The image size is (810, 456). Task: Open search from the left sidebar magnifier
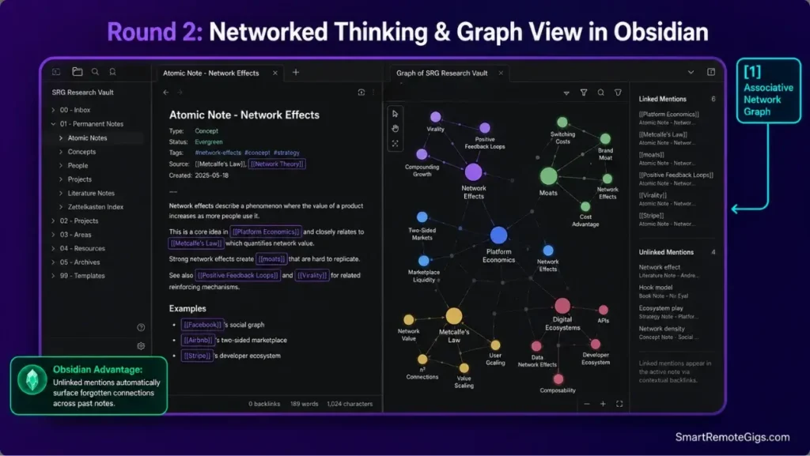[x=95, y=72]
